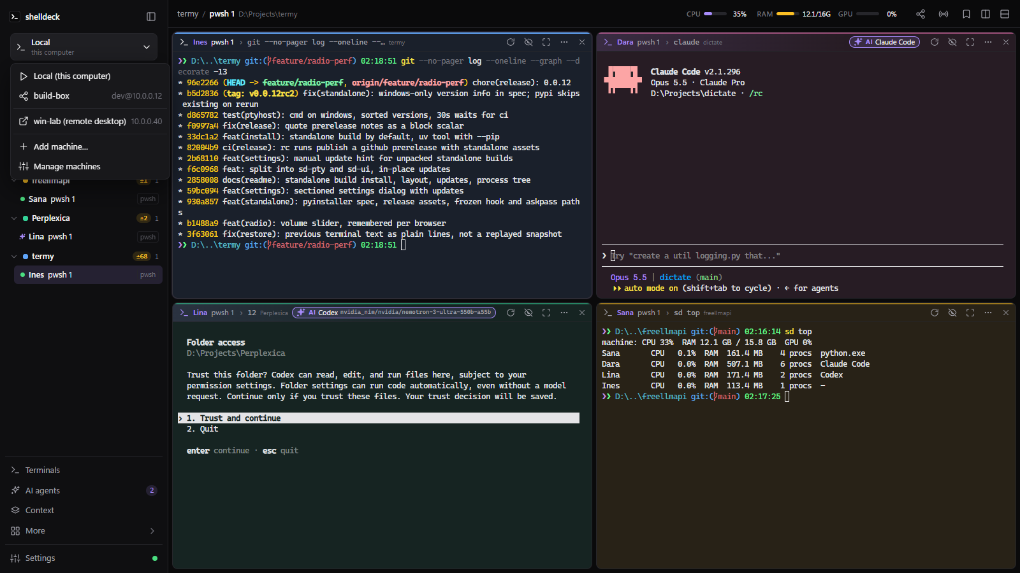Toggle the eye-off icon in Ines pane
The image size is (1020, 573).
coord(528,42)
